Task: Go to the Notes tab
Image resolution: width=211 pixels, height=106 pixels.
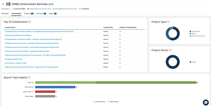Action: (53, 14)
